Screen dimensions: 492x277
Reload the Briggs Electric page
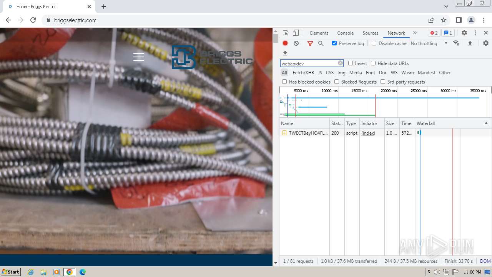(33, 20)
